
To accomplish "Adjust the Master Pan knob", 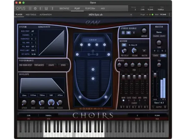I will tap(159, 65).
